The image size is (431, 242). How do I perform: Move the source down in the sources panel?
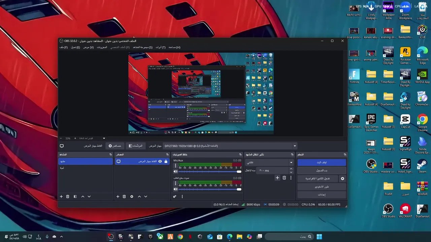pyautogui.click(x=146, y=197)
